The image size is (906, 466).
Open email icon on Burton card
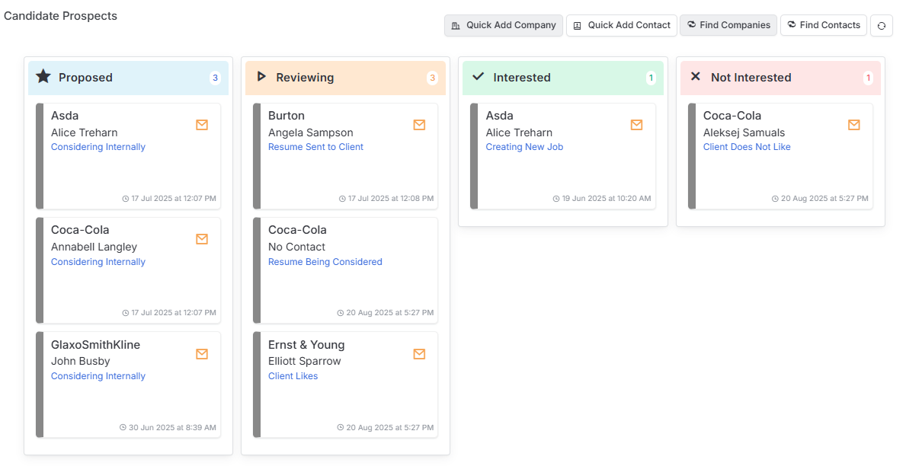point(420,125)
